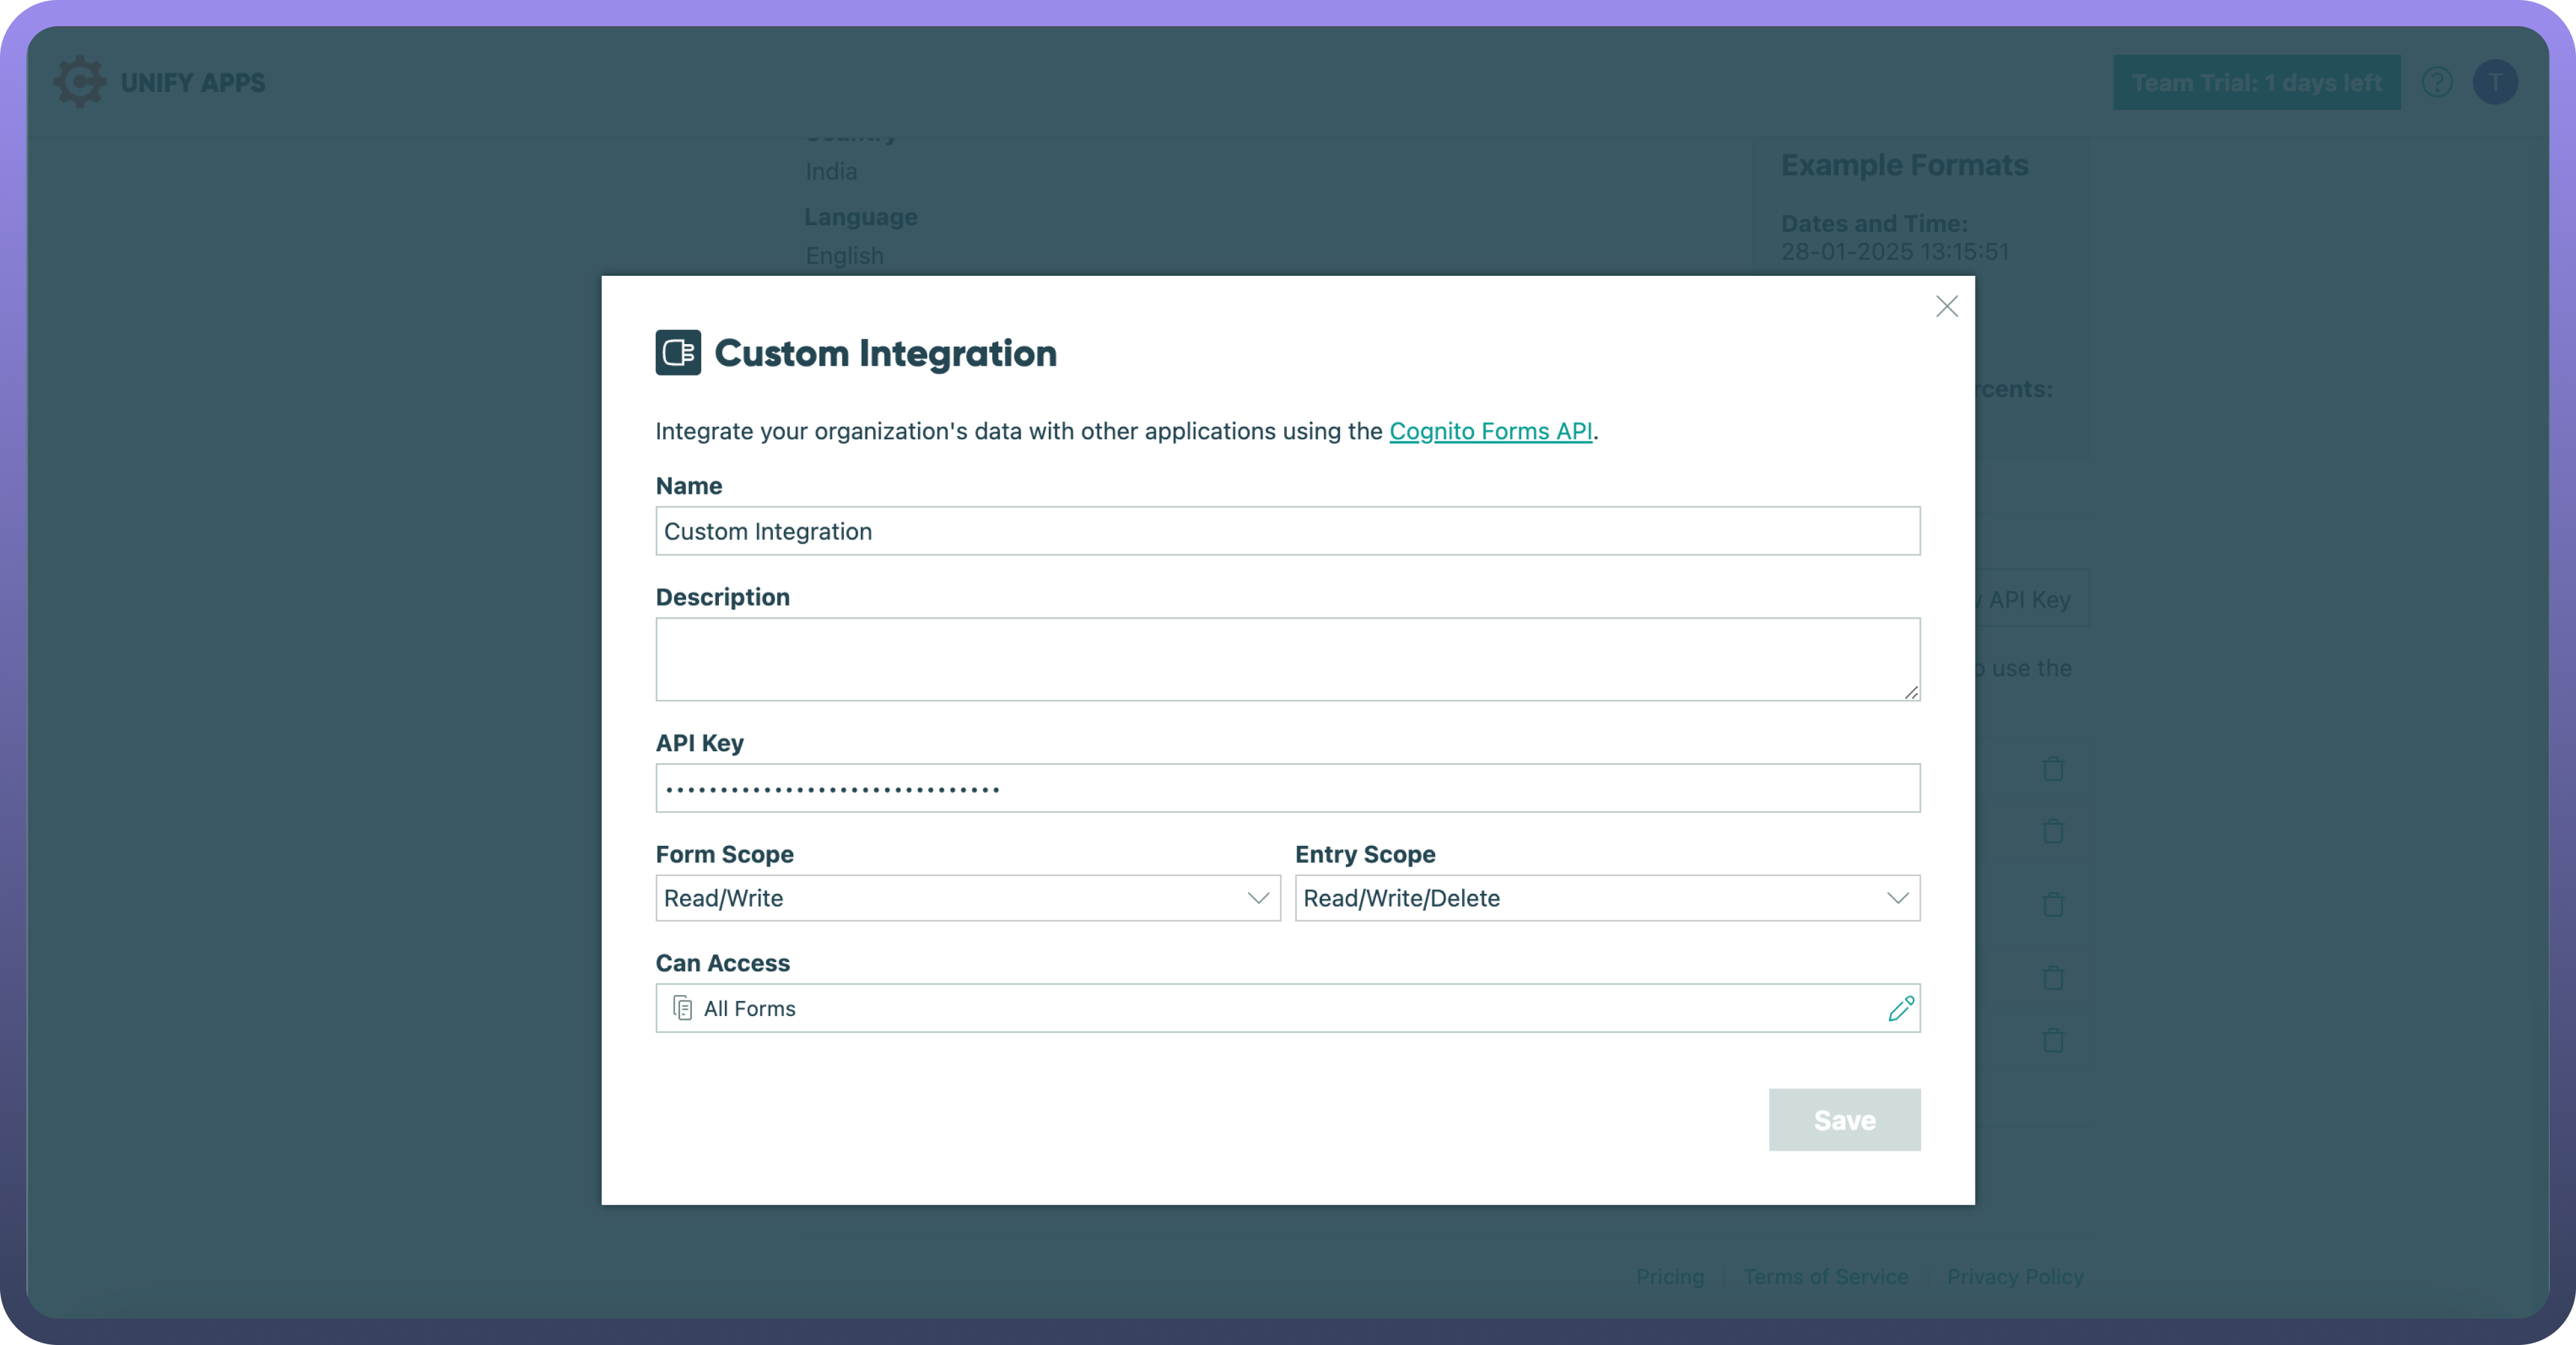Click the topmost trash delete icon

2053,768
